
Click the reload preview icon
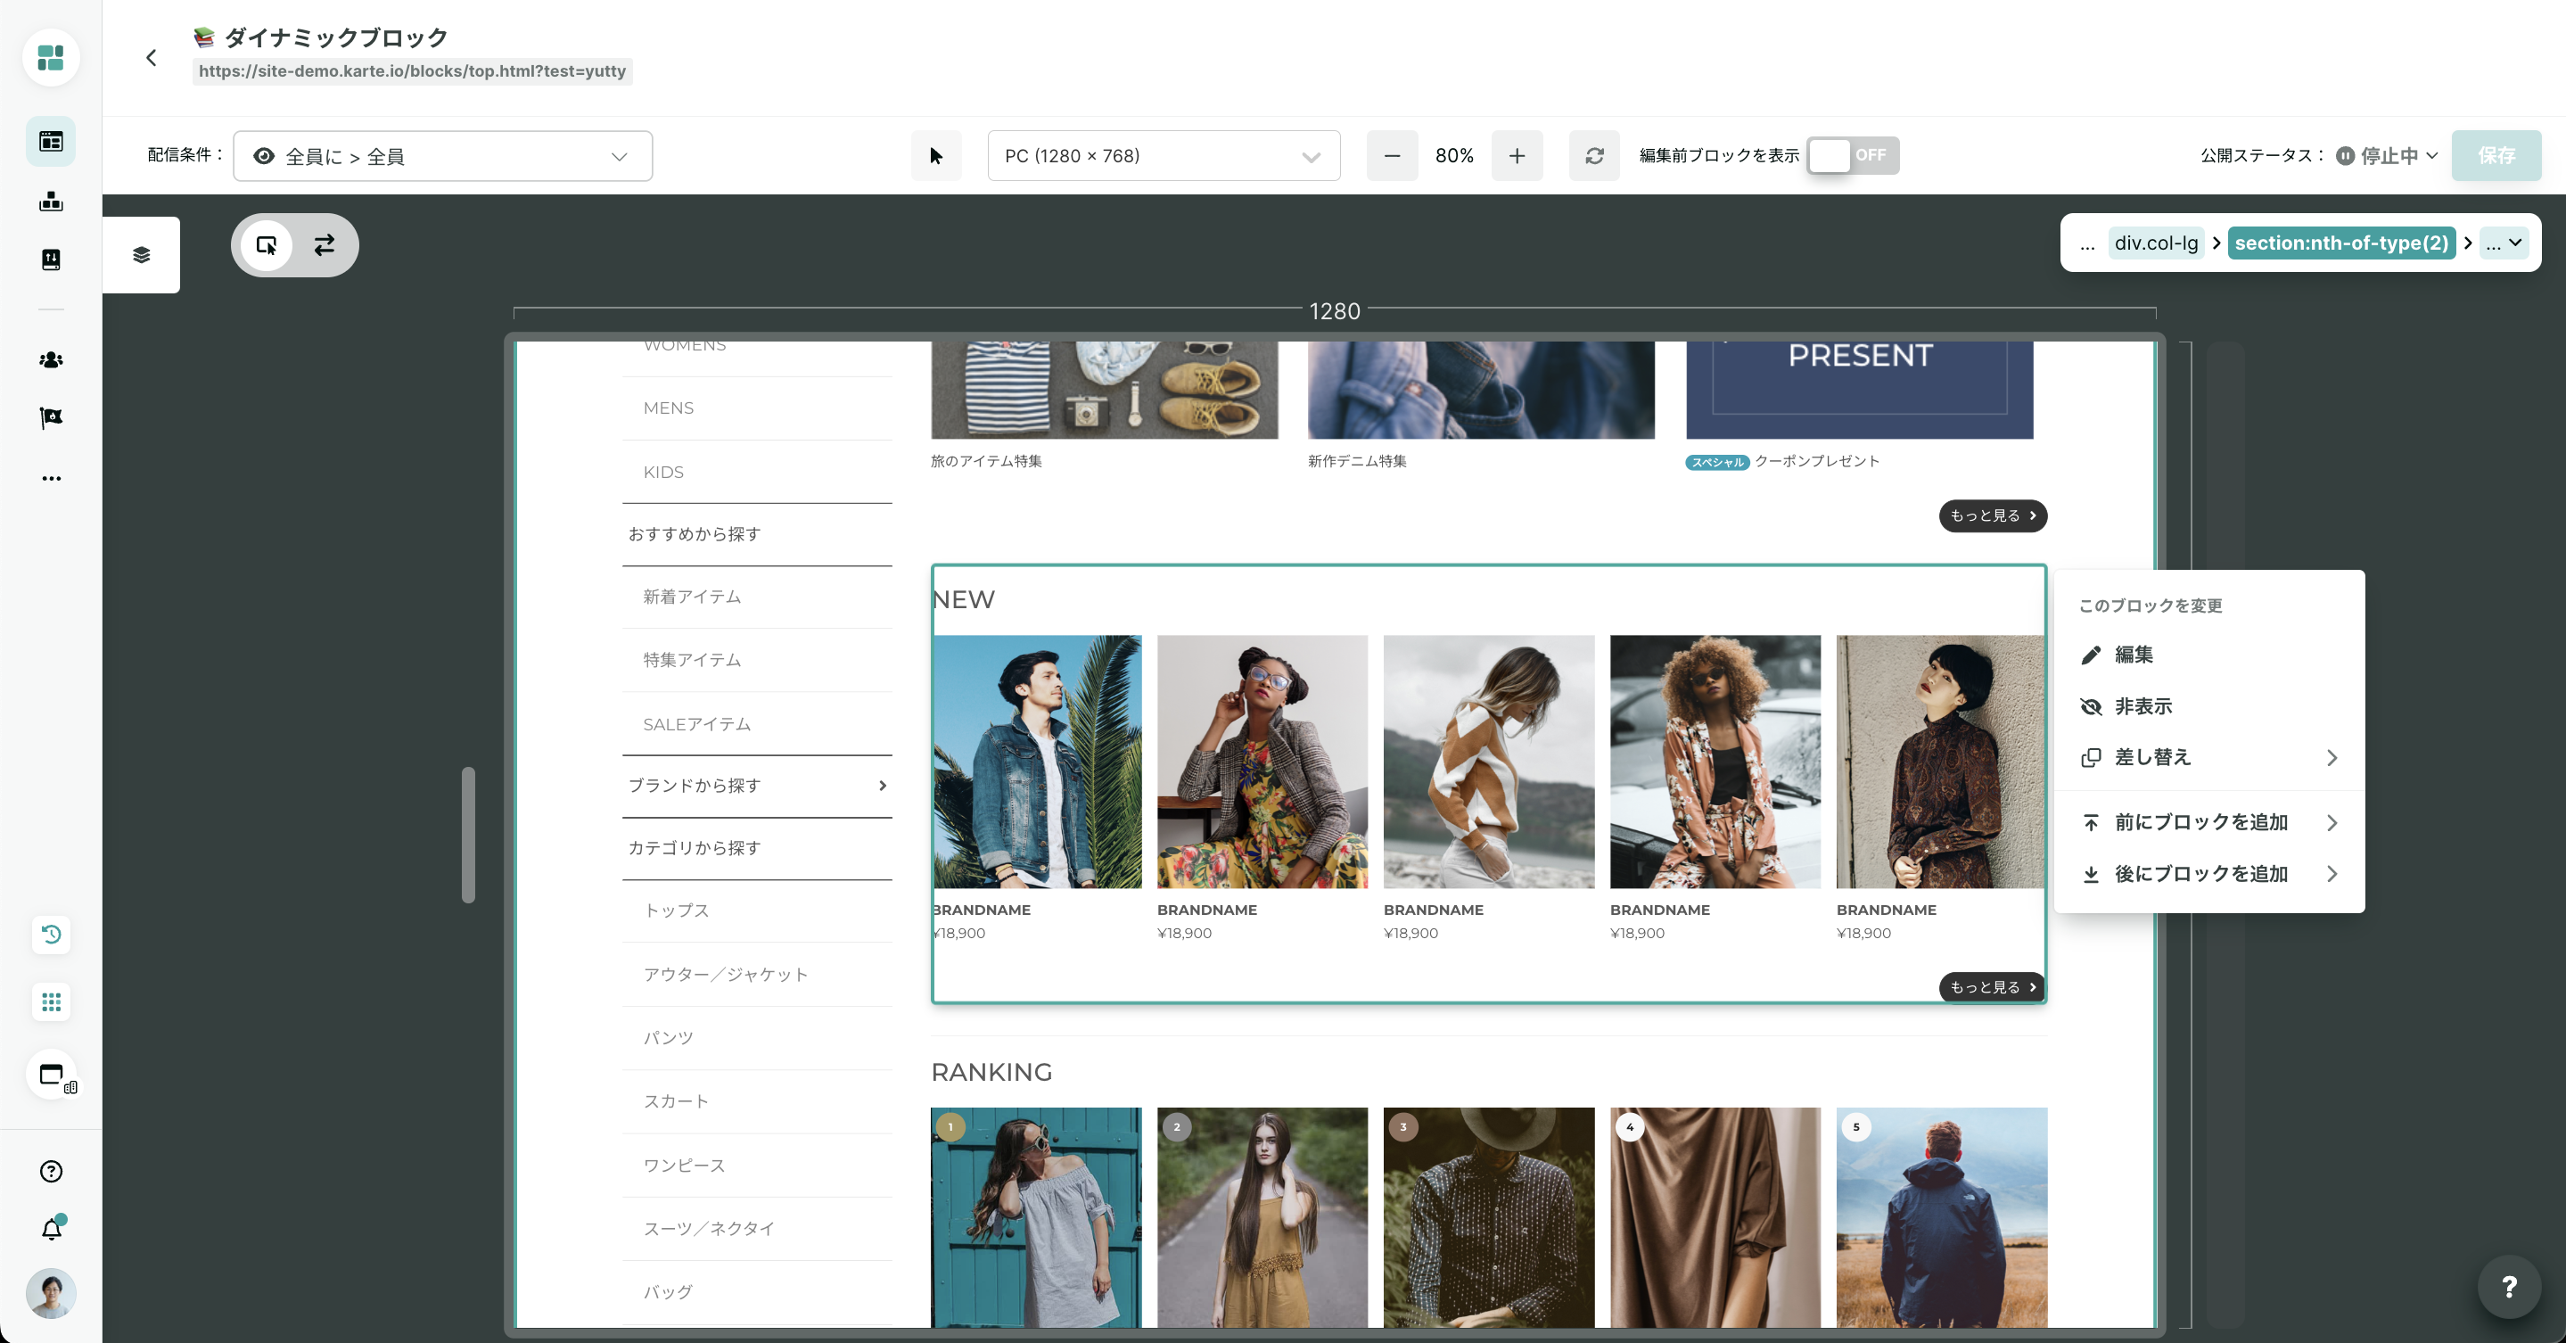[x=1594, y=155]
